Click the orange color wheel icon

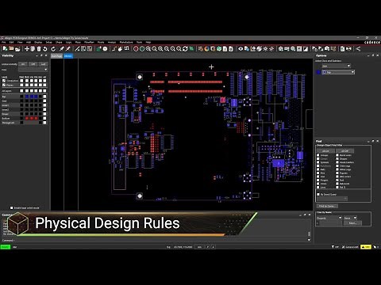(206, 49)
